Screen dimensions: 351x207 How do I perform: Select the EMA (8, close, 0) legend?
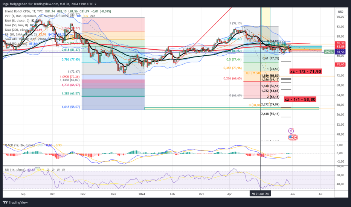coord(16,20)
